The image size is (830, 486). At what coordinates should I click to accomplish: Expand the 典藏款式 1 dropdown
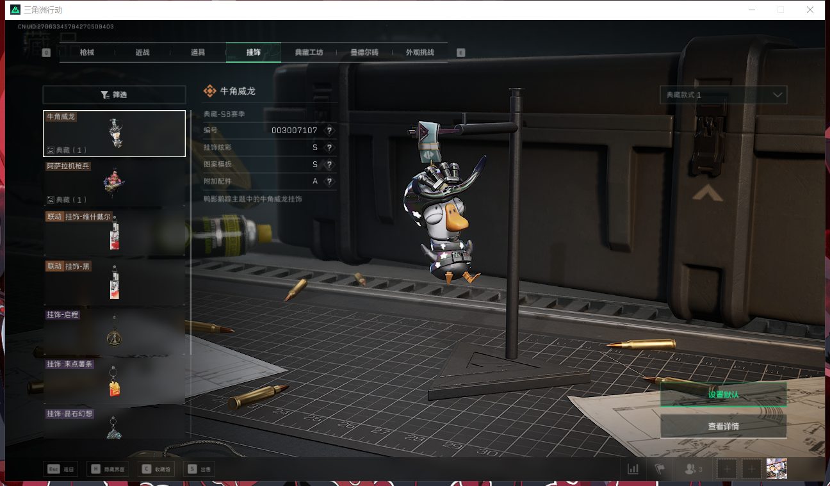pos(723,95)
